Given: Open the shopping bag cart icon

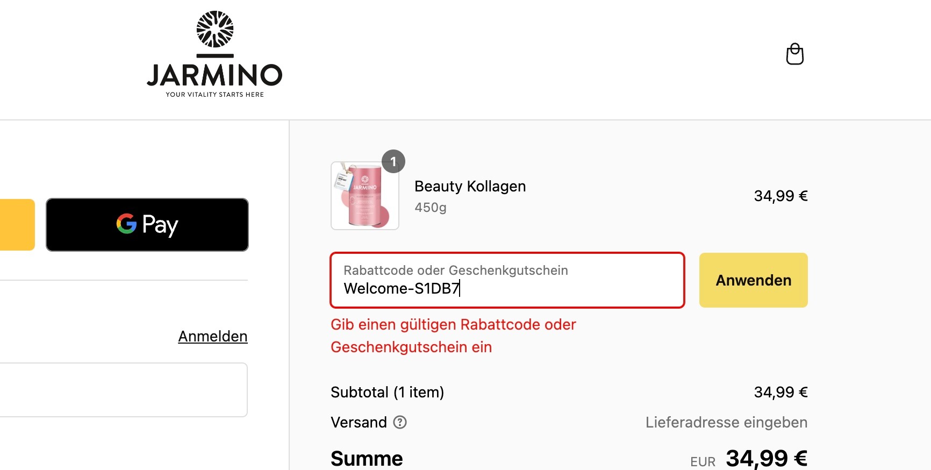Looking at the screenshot, I should click(x=794, y=54).
